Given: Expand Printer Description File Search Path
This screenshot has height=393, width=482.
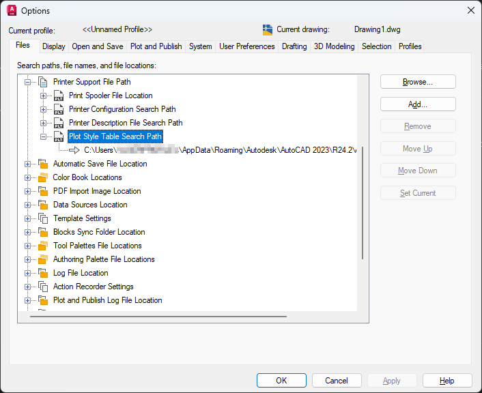Looking at the screenshot, I should pos(43,123).
